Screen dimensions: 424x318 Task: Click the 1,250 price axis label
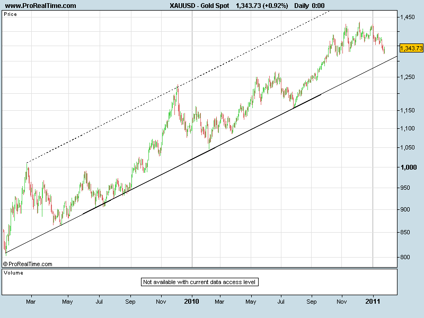(x=407, y=77)
